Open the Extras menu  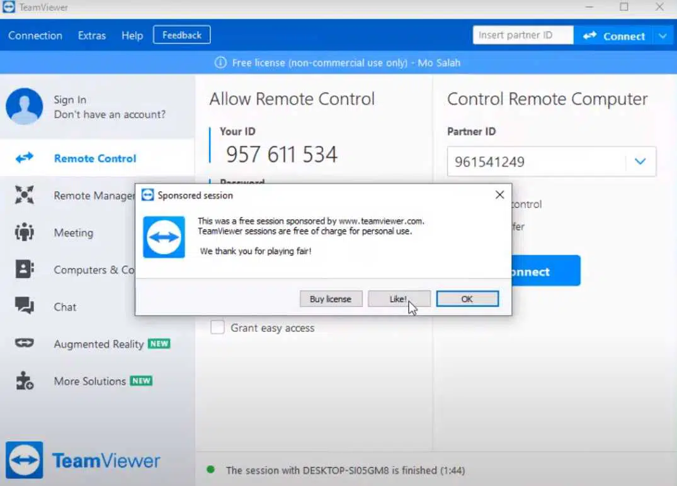coord(92,35)
